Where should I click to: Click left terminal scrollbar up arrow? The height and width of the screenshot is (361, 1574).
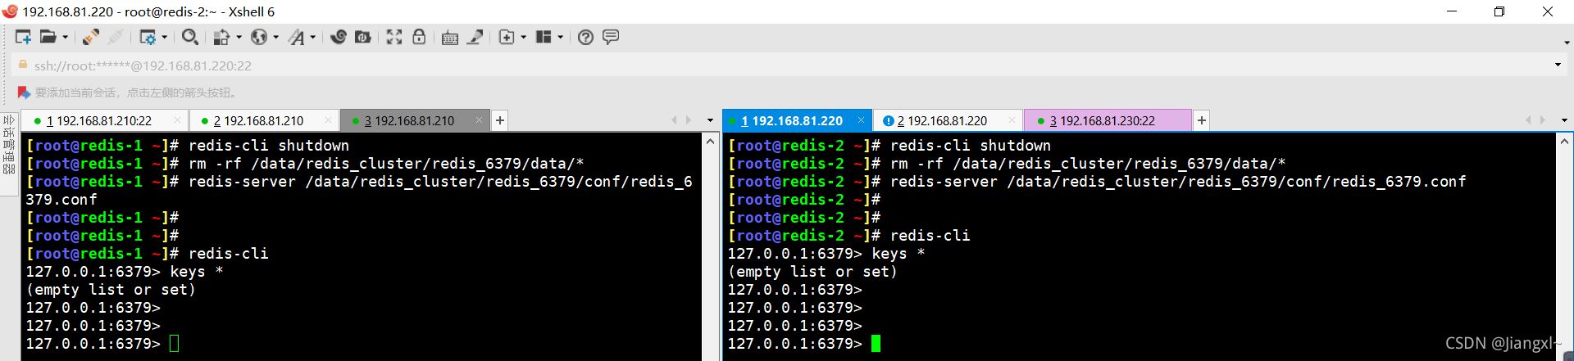tap(710, 142)
